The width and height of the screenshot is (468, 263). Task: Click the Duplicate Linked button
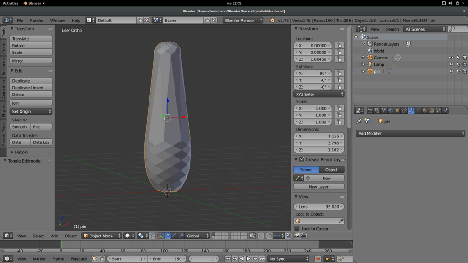pos(31,88)
